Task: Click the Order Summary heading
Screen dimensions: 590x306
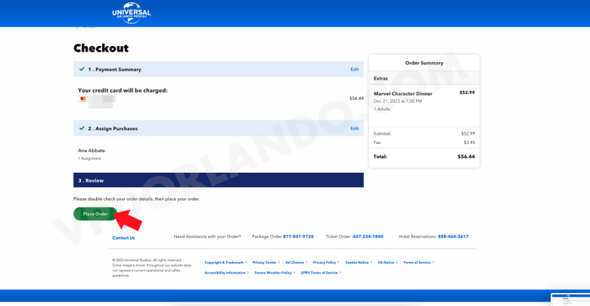Action: tap(424, 63)
